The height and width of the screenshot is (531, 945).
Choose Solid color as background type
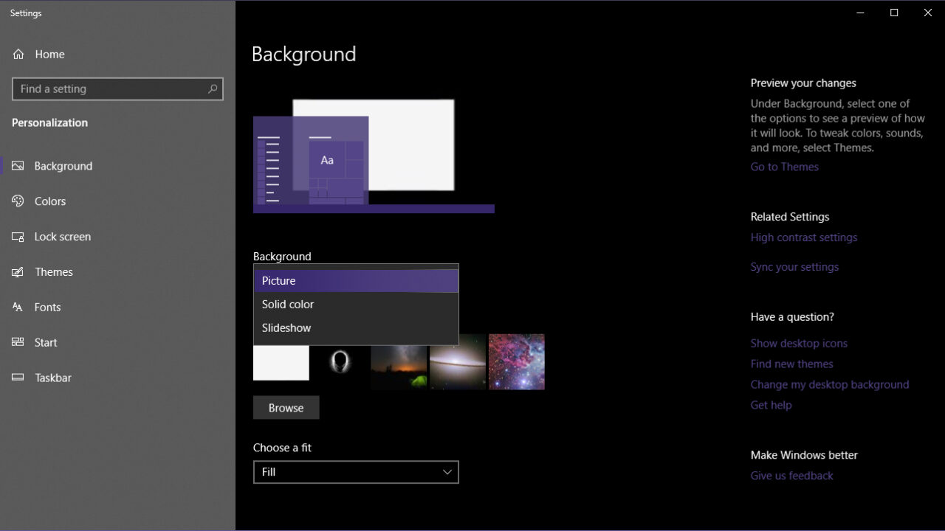[x=288, y=304]
